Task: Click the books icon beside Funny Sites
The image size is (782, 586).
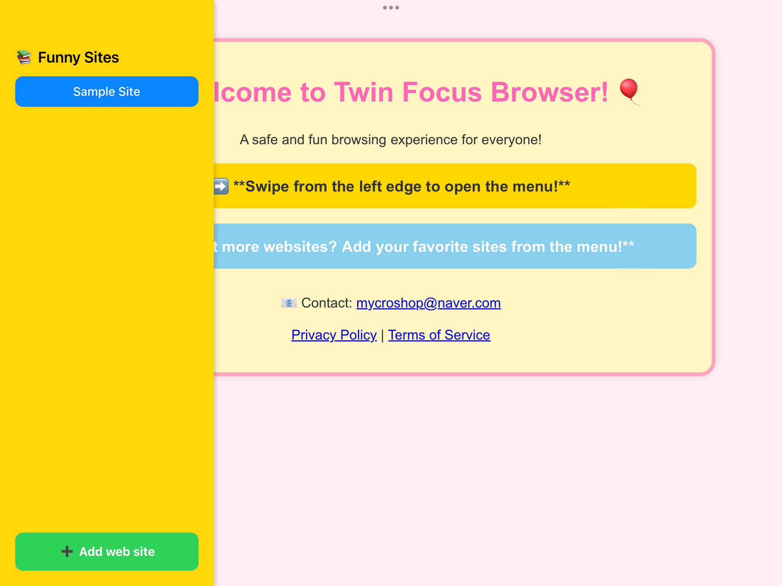Action: coord(24,57)
